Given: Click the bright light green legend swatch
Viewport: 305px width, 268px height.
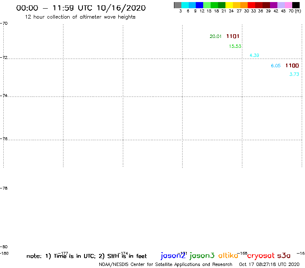Looking at the screenshot, I should pos(207,5).
